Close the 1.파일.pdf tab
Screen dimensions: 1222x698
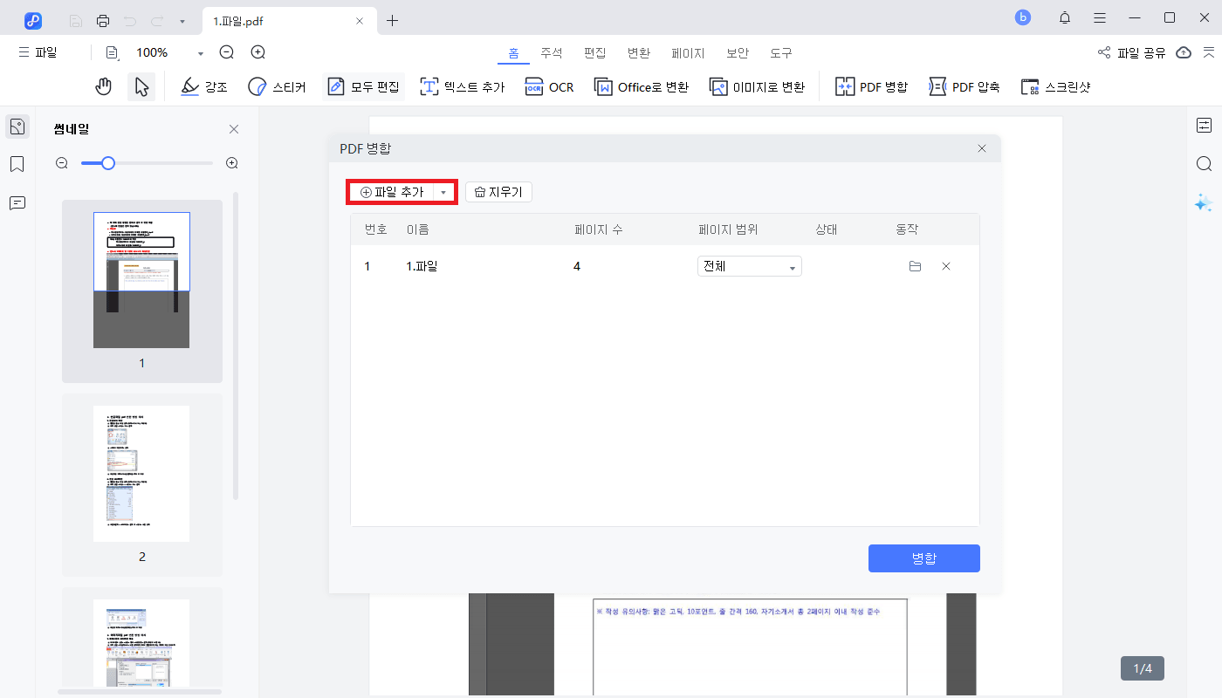point(358,21)
